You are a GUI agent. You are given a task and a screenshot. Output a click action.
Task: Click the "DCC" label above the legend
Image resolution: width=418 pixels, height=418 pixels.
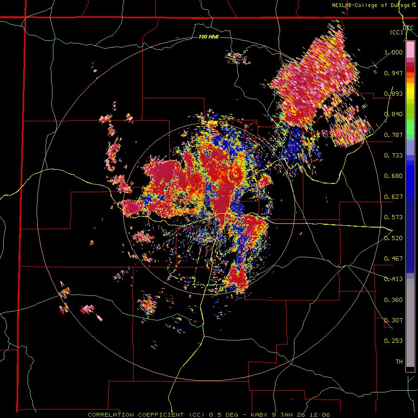pyautogui.click(x=408, y=28)
